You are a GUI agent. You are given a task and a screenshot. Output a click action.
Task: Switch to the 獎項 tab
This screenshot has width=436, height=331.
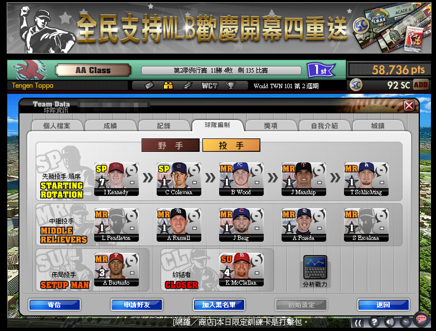tap(271, 126)
